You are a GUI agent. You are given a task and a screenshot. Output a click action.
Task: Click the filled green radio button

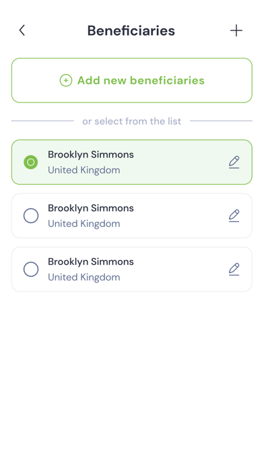coord(31,162)
